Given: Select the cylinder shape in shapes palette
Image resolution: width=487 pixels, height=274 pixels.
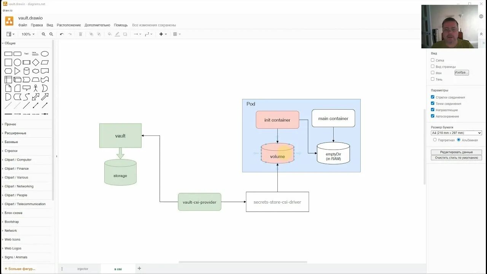Looking at the screenshot, I should tap(27, 71).
